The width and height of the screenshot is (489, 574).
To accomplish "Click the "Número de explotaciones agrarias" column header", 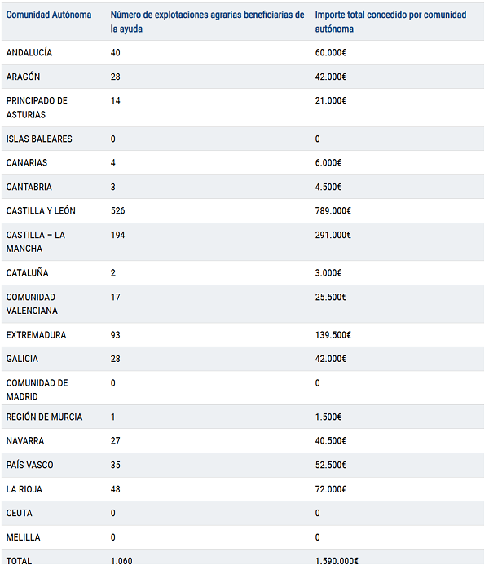I will 207,21.
